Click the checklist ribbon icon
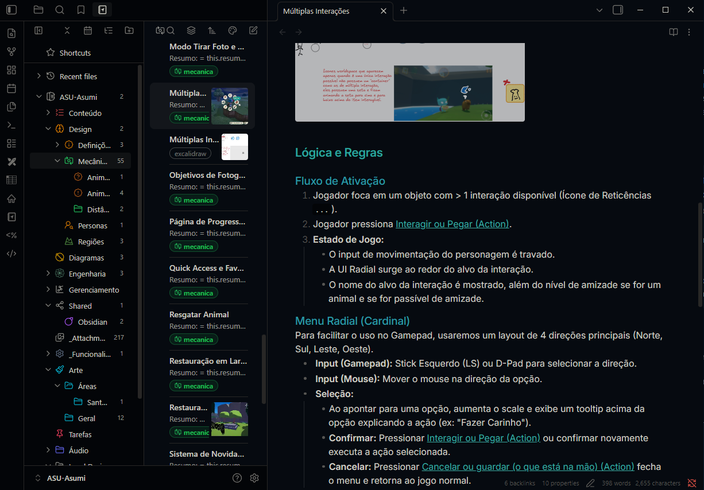 11,143
